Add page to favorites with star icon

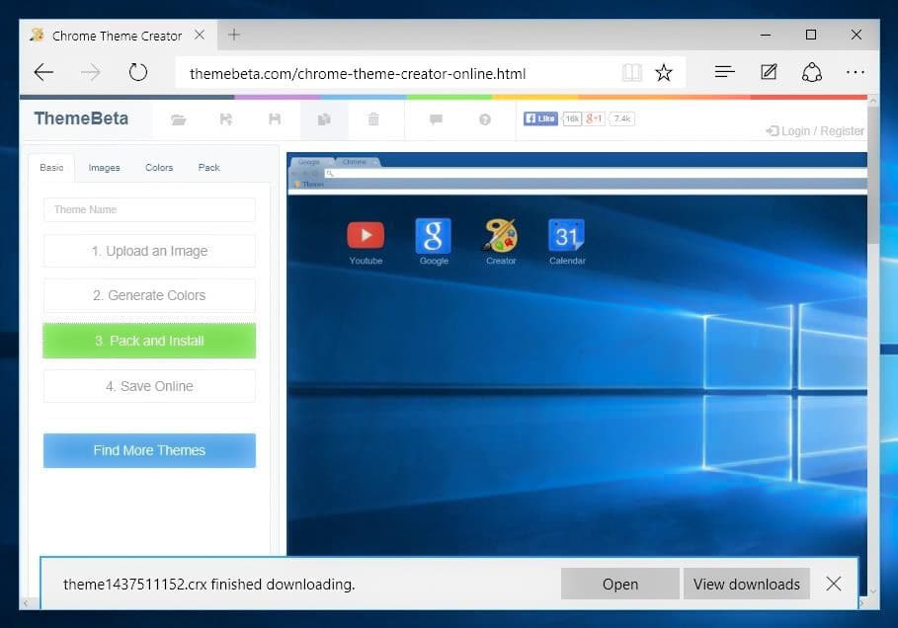coord(664,73)
